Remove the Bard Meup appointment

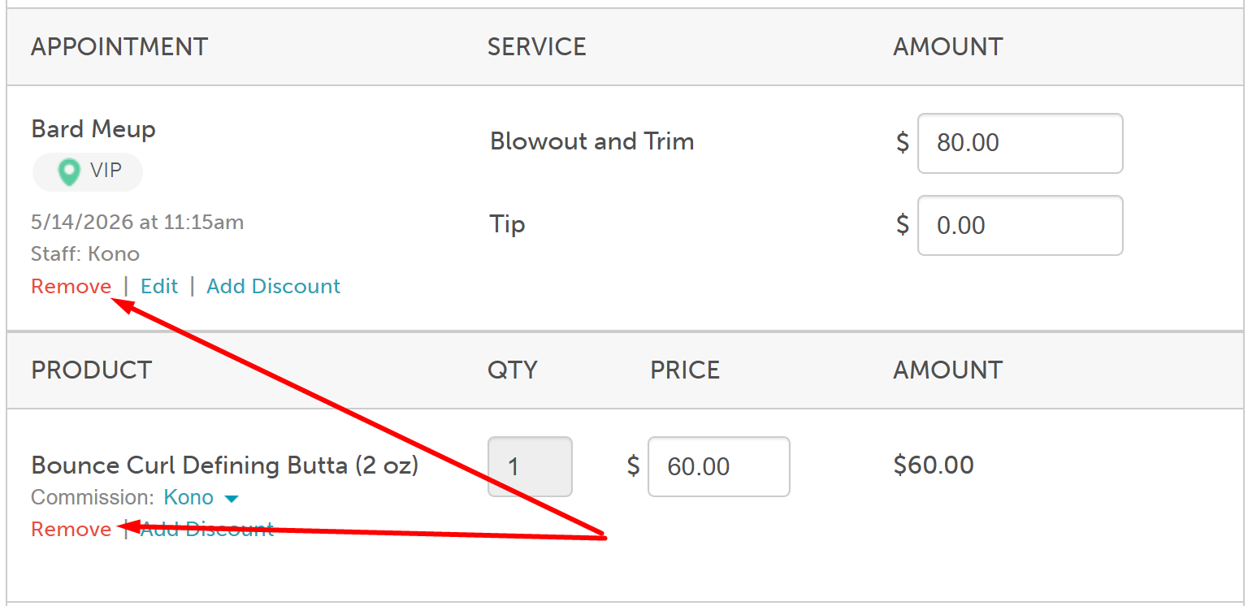71,287
